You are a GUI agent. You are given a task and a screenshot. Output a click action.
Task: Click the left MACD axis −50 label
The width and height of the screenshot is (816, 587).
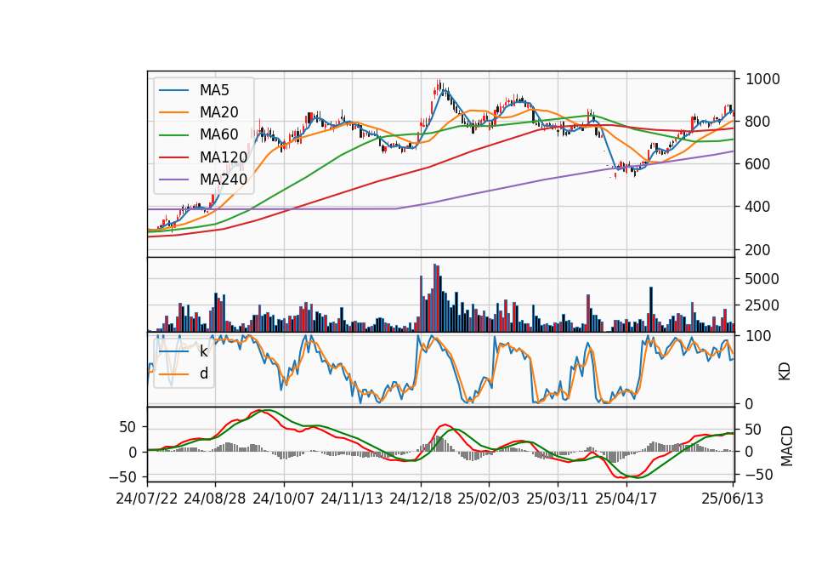pos(122,477)
